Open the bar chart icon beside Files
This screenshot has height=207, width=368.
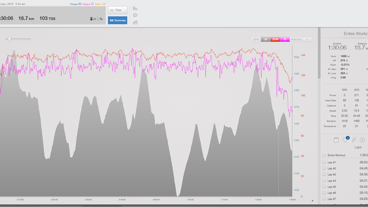click(135, 8)
